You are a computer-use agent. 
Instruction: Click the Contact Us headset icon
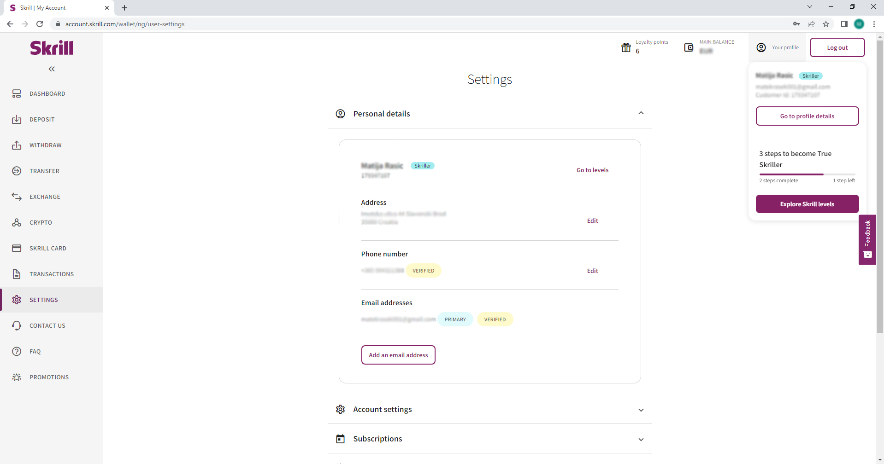pos(17,325)
